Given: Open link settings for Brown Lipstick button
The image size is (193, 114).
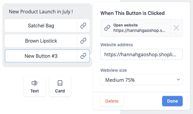Looking at the screenshot, I should [x=83, y=41].
